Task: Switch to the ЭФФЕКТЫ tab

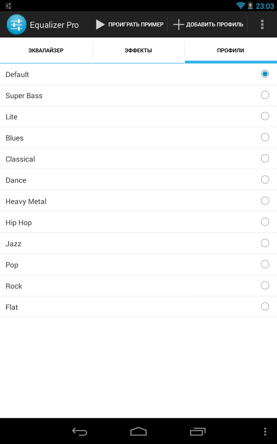Action: (138, 50)
